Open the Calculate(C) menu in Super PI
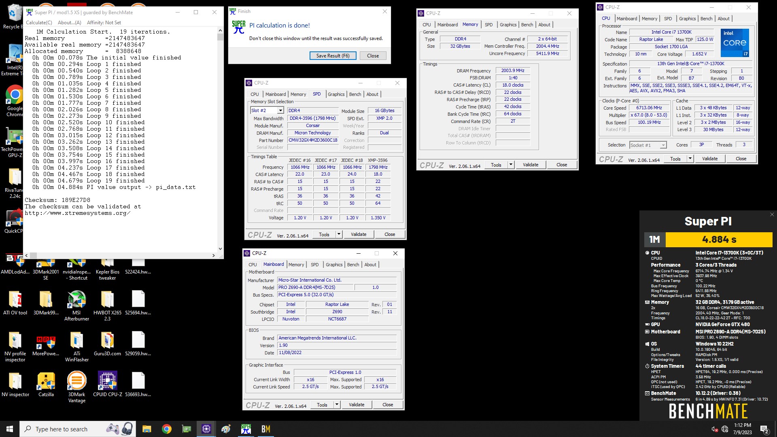 [39, 23]
